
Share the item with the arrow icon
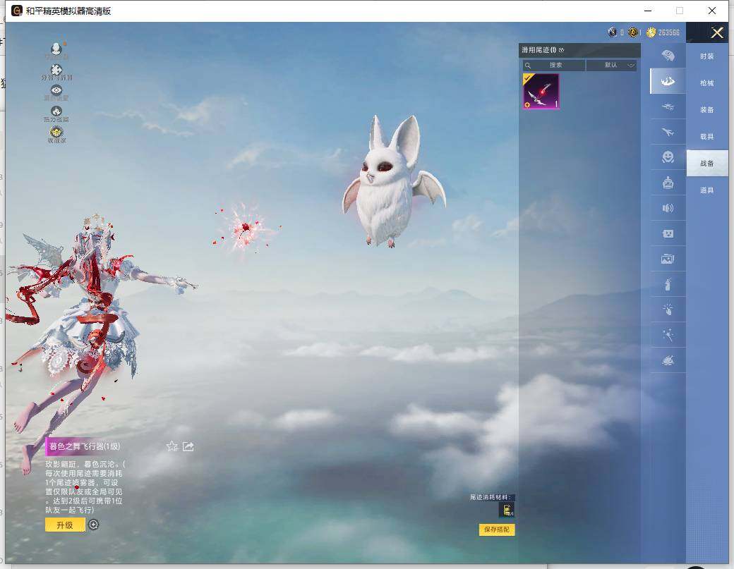(x=188, y=446)
